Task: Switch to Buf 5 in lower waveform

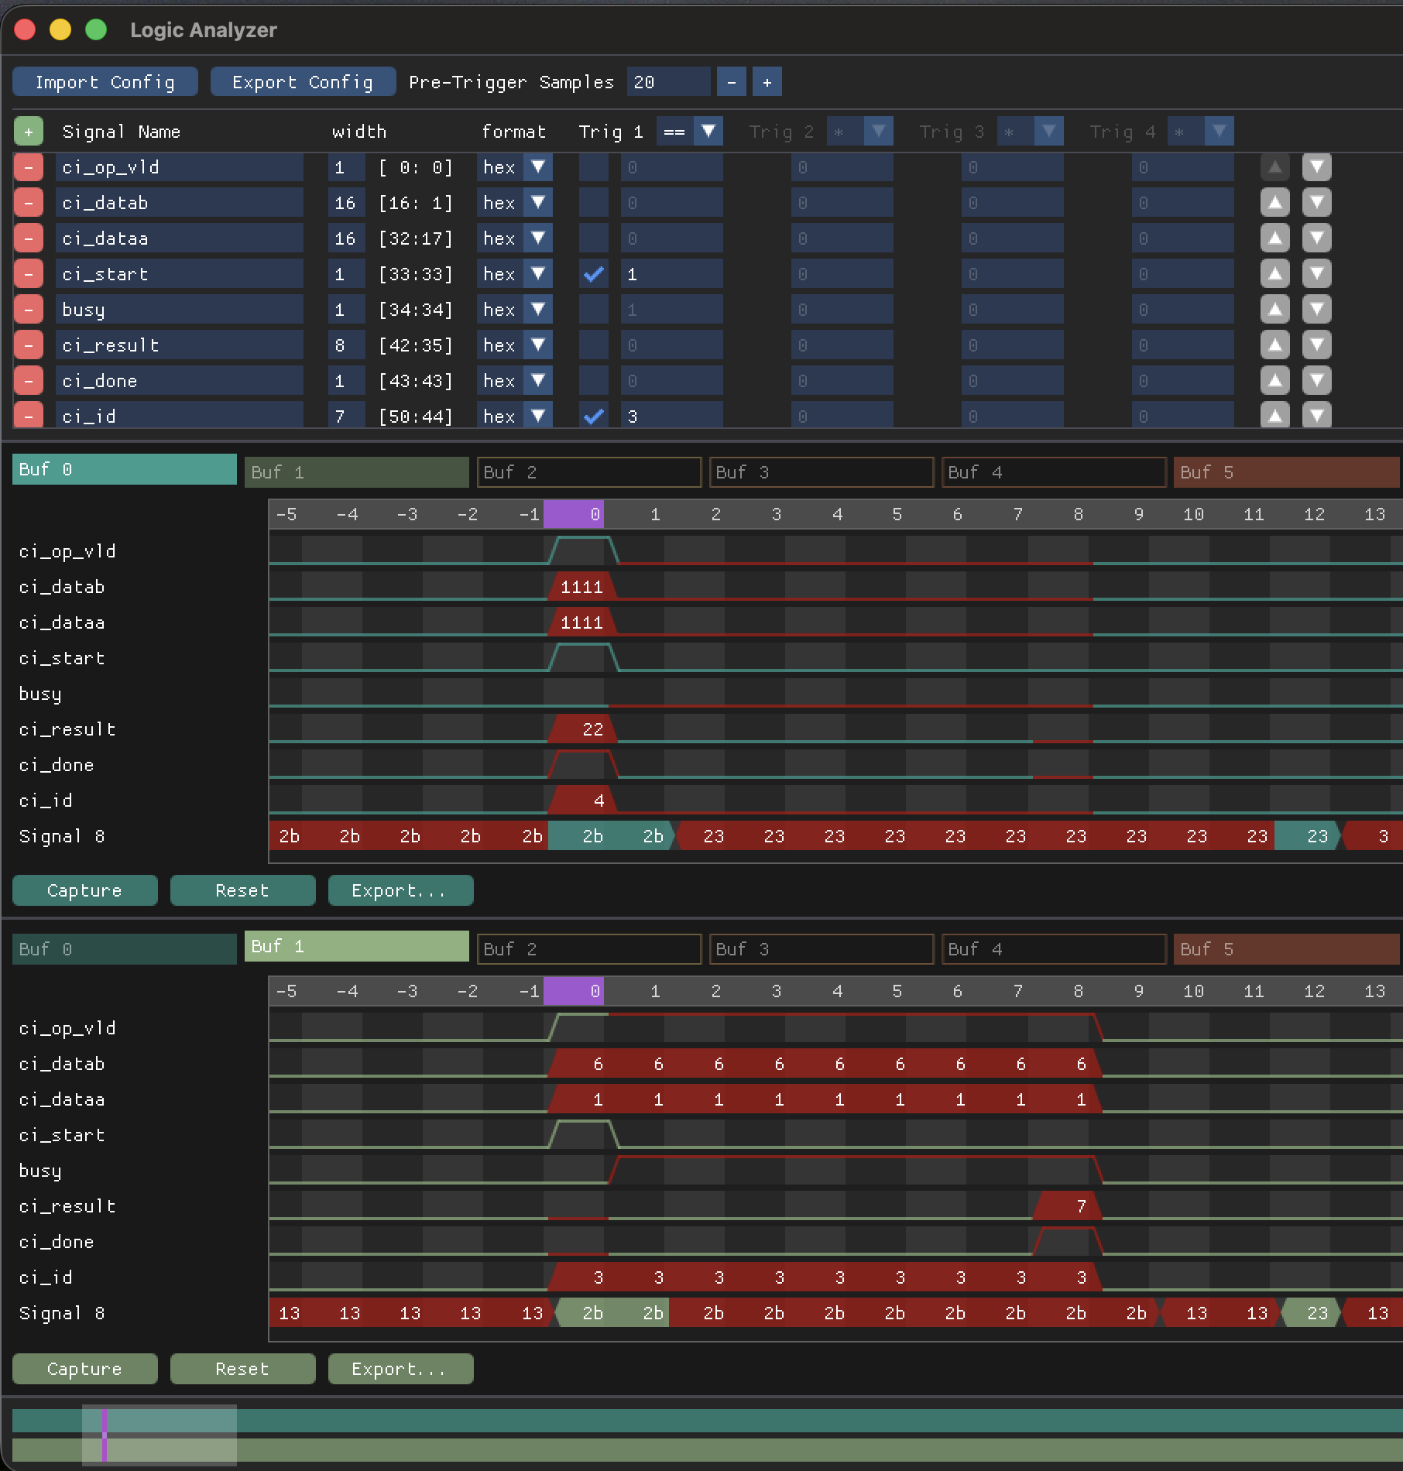Action: coord(1287,949)
